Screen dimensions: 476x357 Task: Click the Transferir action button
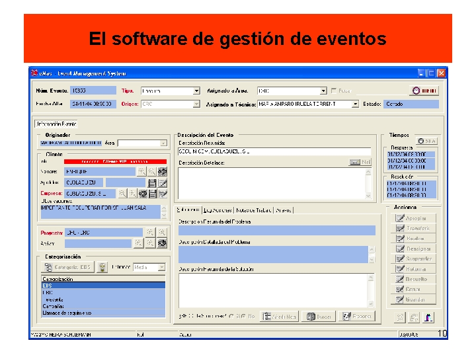[413, 228]
